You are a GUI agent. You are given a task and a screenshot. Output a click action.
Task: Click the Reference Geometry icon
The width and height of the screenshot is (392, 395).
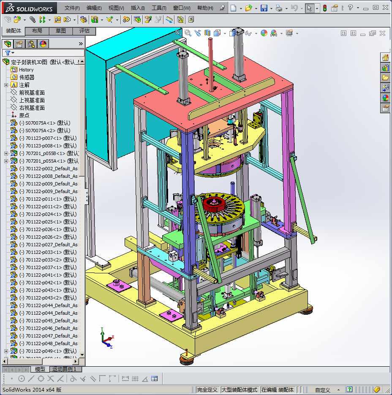coord(110,19)
